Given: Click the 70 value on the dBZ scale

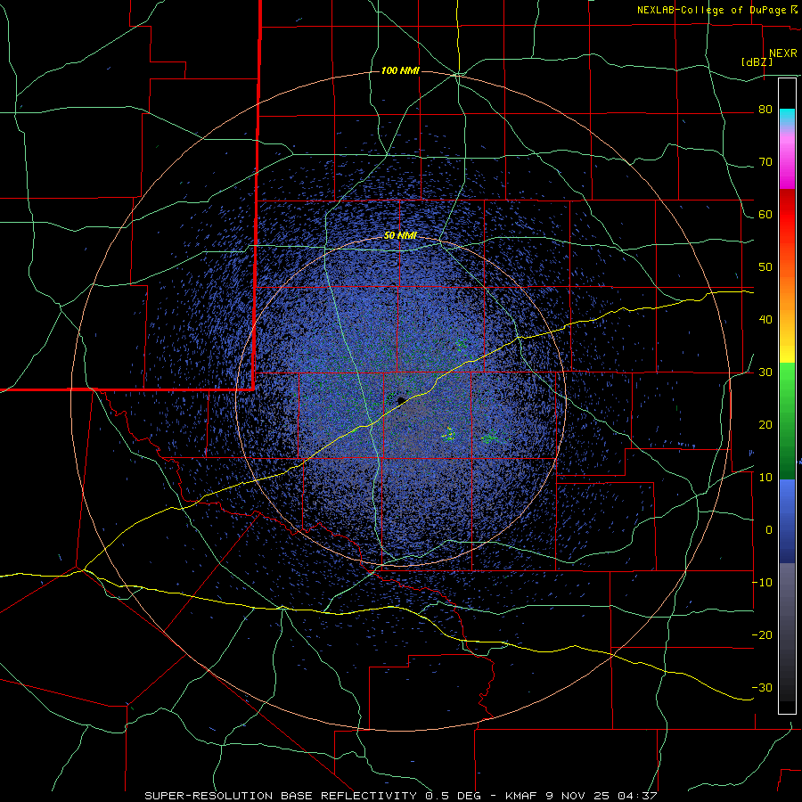Looking at the screenshot, I should pos(765,162).
